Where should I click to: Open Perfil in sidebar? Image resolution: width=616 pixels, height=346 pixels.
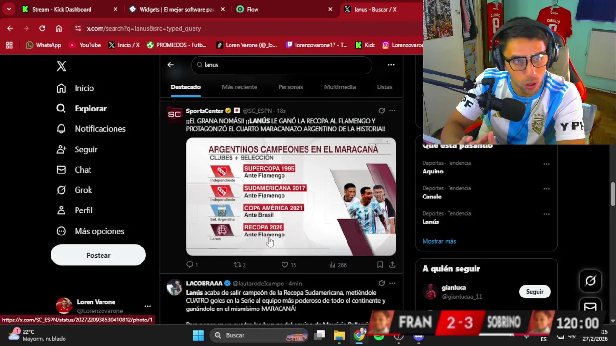coord(75,210)
